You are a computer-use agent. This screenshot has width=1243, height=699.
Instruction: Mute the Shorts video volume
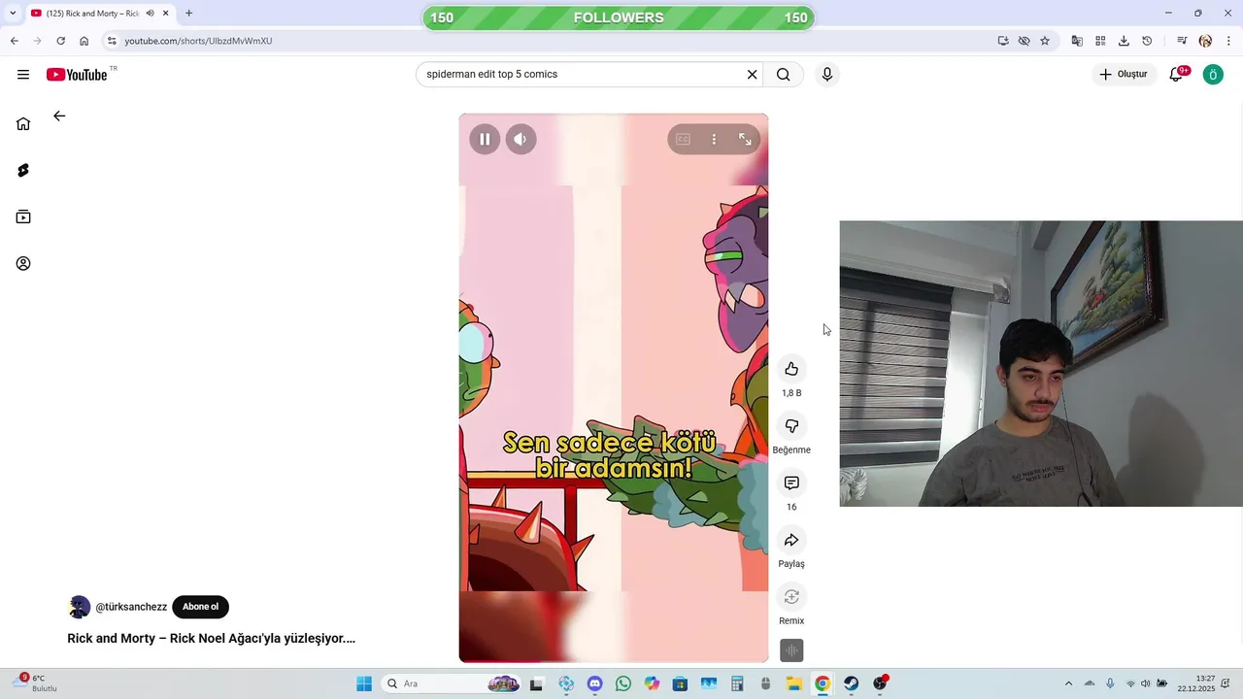[x=521, y=139]
